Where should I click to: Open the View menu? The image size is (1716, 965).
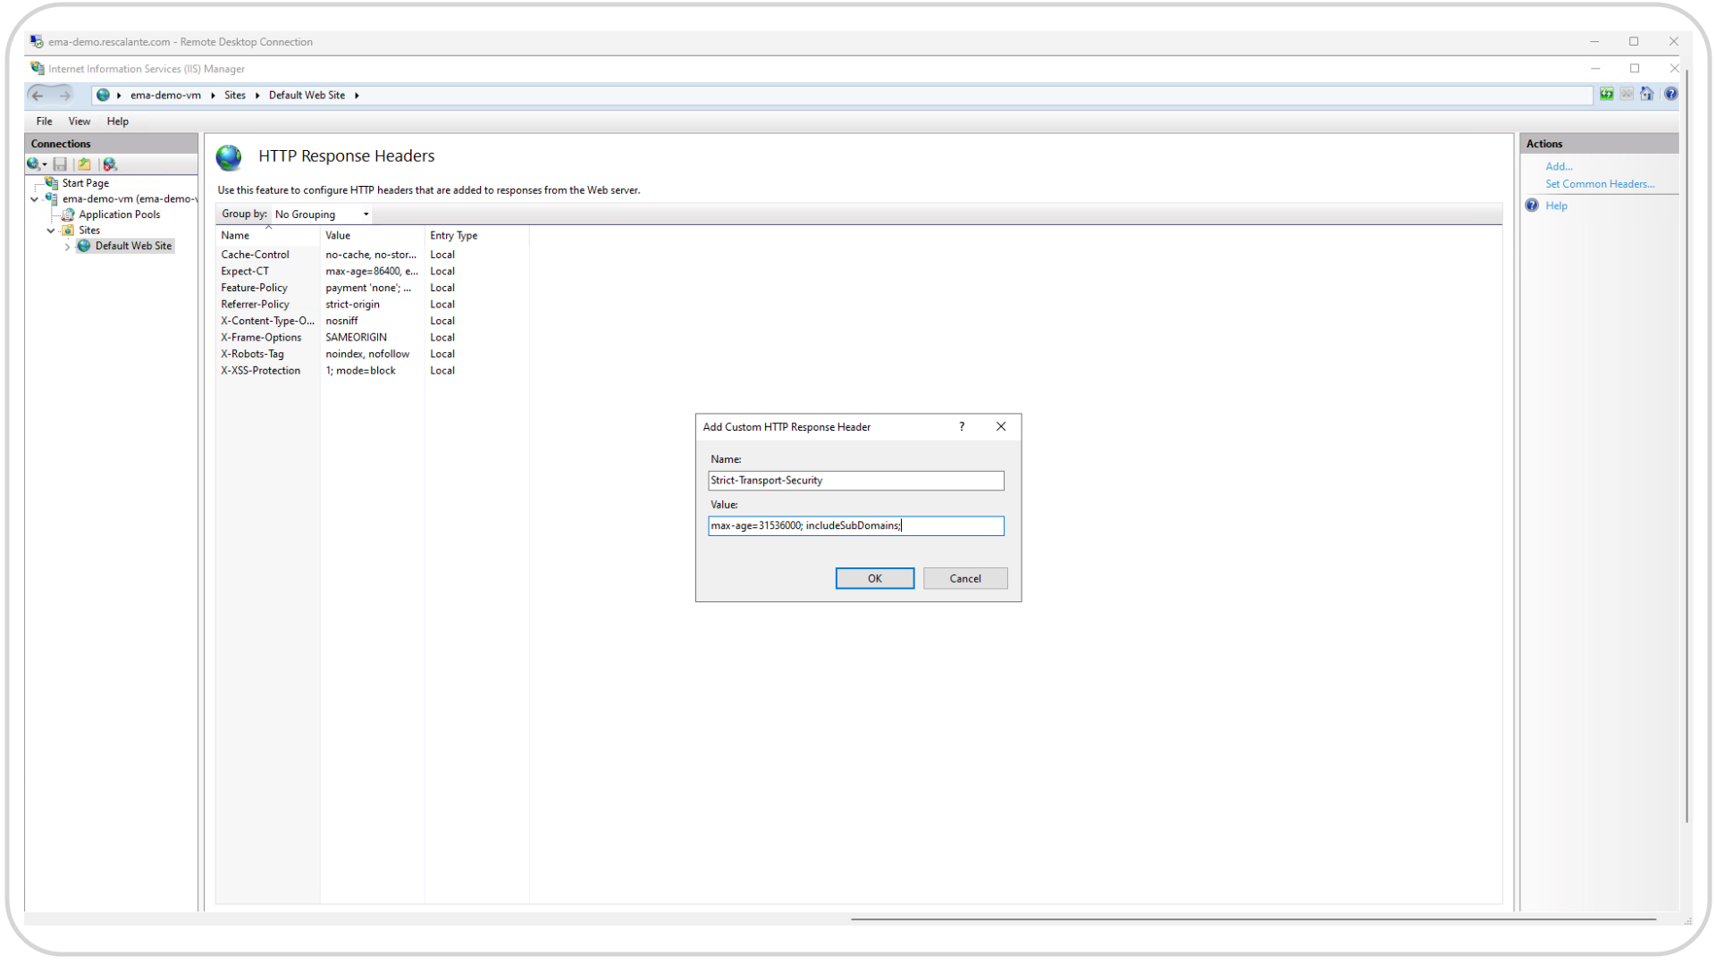coord(80,122)
